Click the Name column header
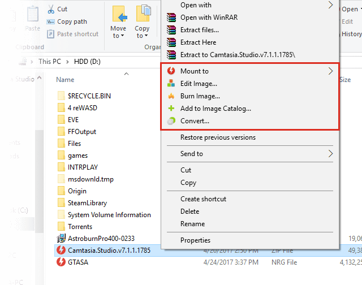The image size is (362, 285). (65, 80)
